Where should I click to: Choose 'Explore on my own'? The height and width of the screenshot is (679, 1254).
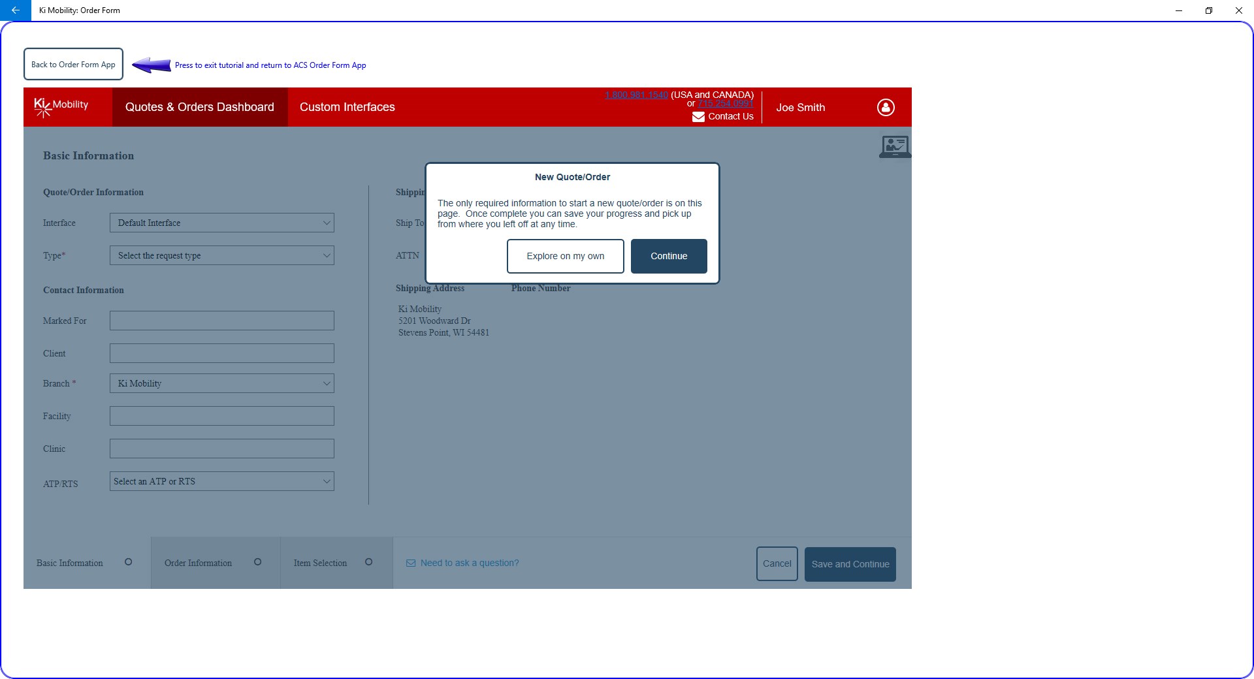pos(565,256)
